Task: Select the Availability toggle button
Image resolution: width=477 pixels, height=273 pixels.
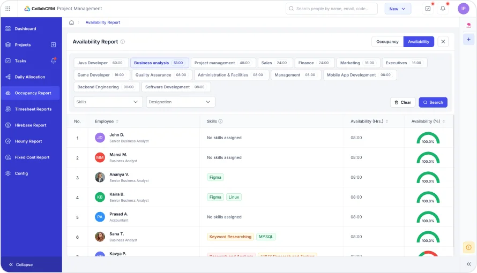Action: click(x=419, y=42)
